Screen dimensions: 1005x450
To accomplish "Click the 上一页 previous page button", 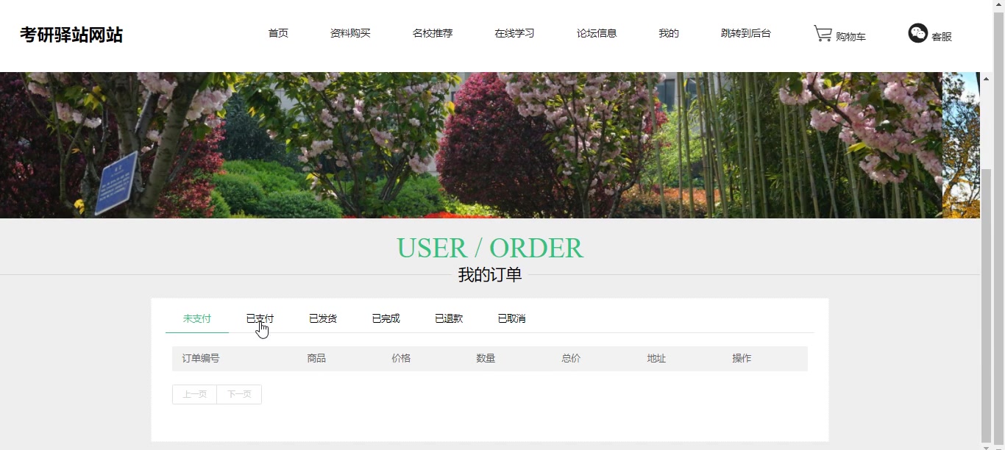I will coord(194,394).
